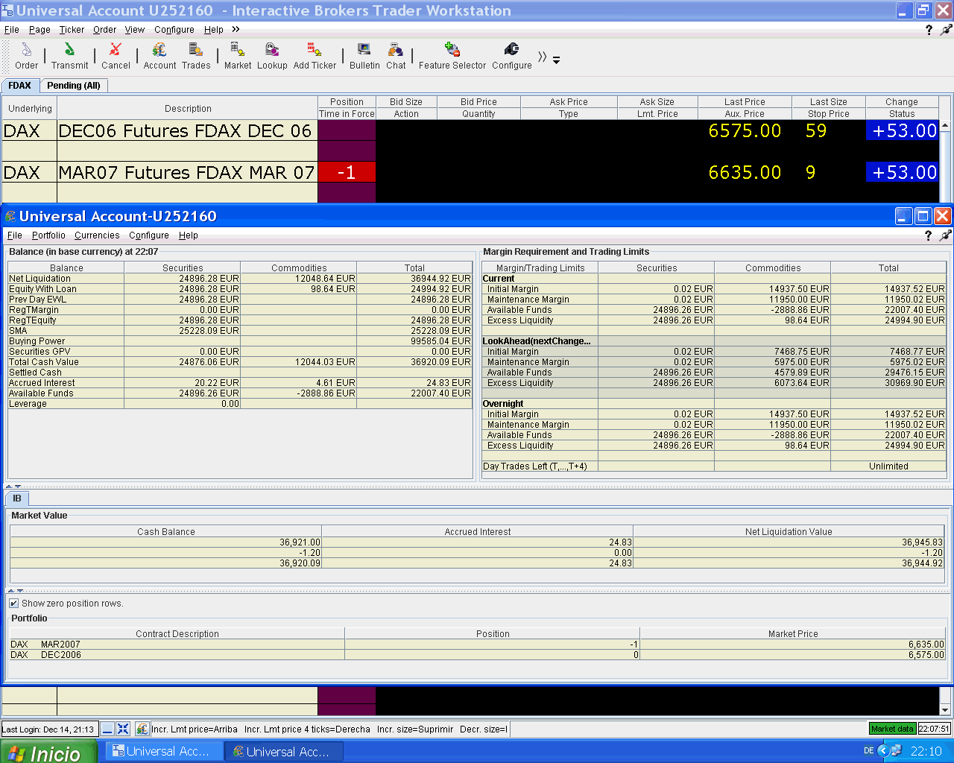Image resolution: width=954 pixels, height=763 pixels.
Task: Open Help menu in main window
Action: (214, 30)
